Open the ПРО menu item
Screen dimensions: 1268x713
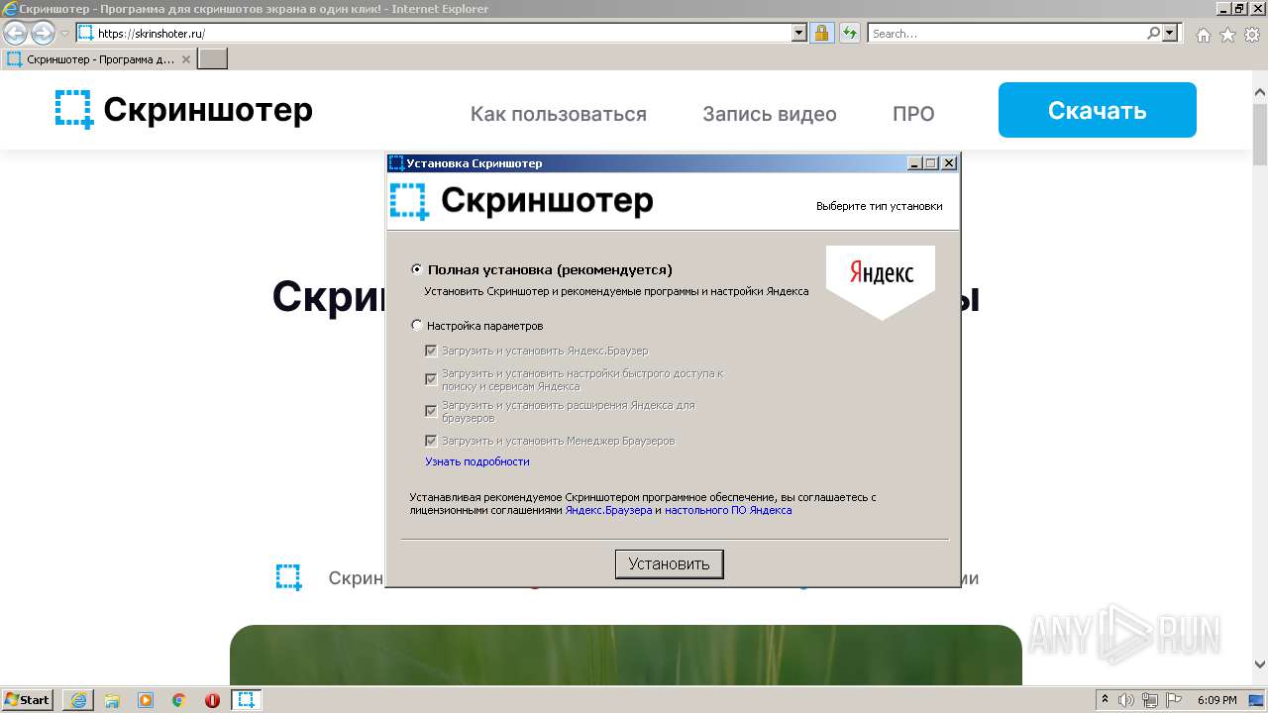coord(913,114)
